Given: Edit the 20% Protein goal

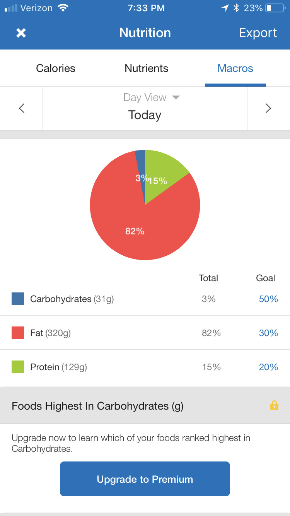Looking at the screenshot, I should click(x=268, y=367).
